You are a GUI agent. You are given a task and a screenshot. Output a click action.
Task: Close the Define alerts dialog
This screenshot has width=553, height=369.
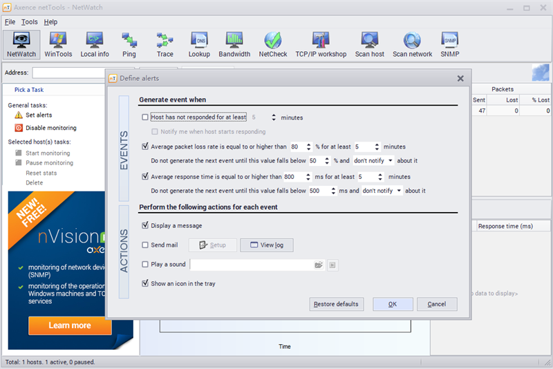[460, 78]
